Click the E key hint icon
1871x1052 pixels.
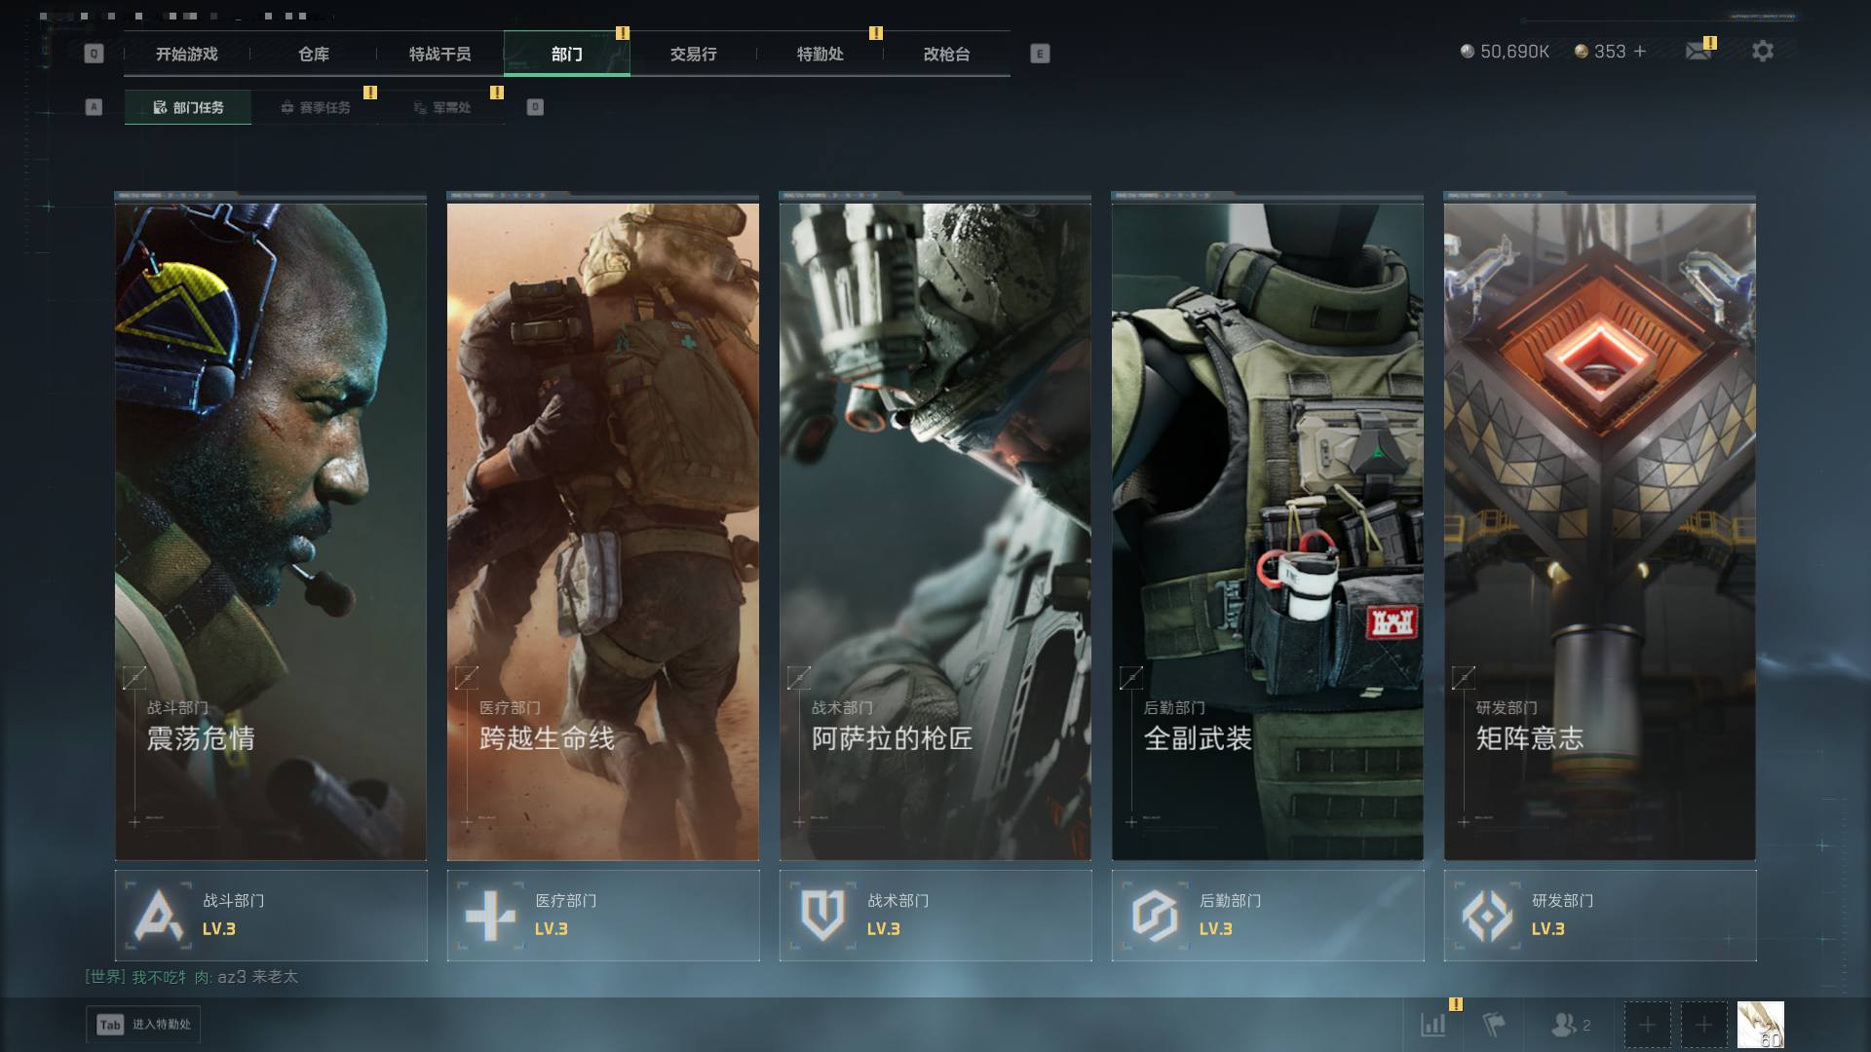tap(1040, 54)
